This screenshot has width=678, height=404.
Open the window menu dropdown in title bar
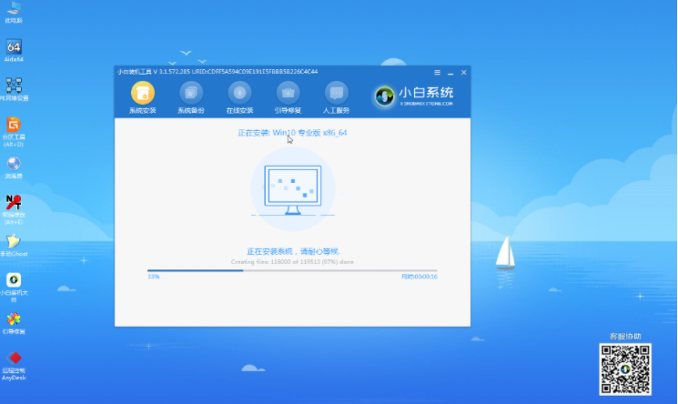tap(438, 71)
